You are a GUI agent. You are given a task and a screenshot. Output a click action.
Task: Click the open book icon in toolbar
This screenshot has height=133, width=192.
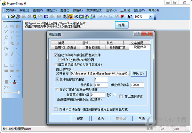[46, 17]
